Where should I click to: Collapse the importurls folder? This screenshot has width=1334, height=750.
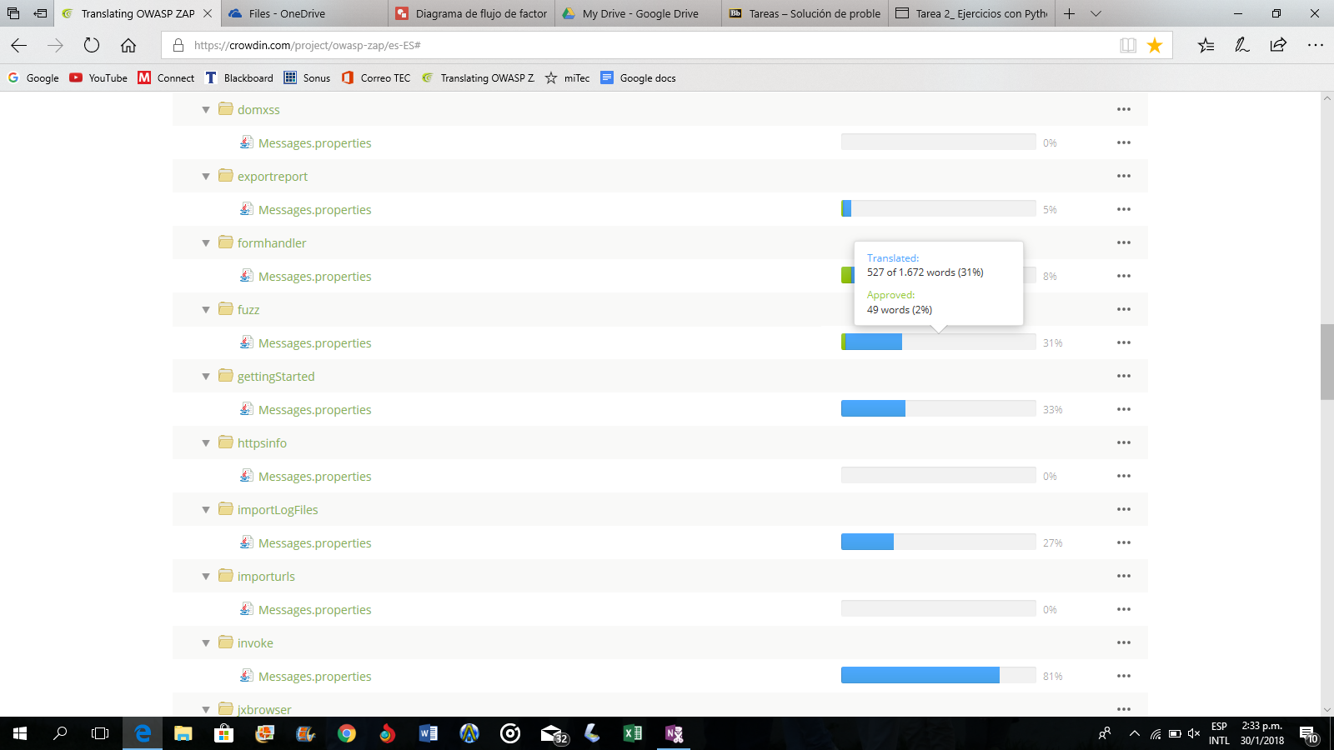206,577
